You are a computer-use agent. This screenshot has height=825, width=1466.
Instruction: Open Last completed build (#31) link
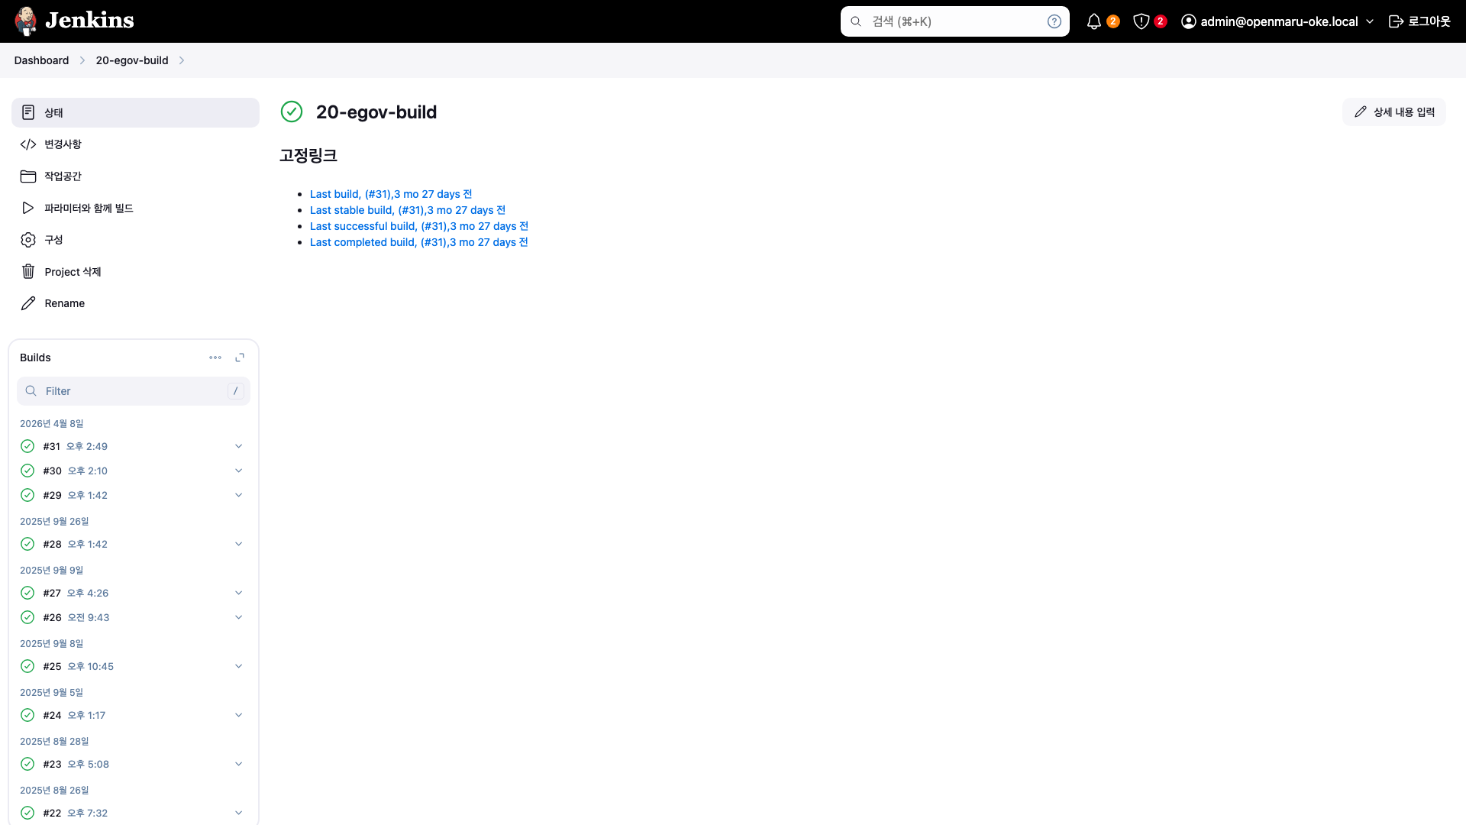click(x=419, y=242)
